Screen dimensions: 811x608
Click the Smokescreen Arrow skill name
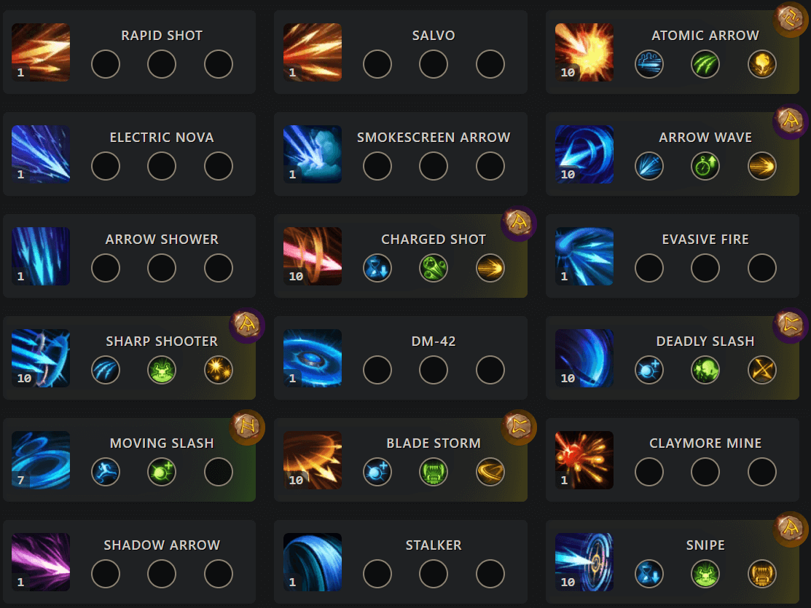[x=434, y=137]
